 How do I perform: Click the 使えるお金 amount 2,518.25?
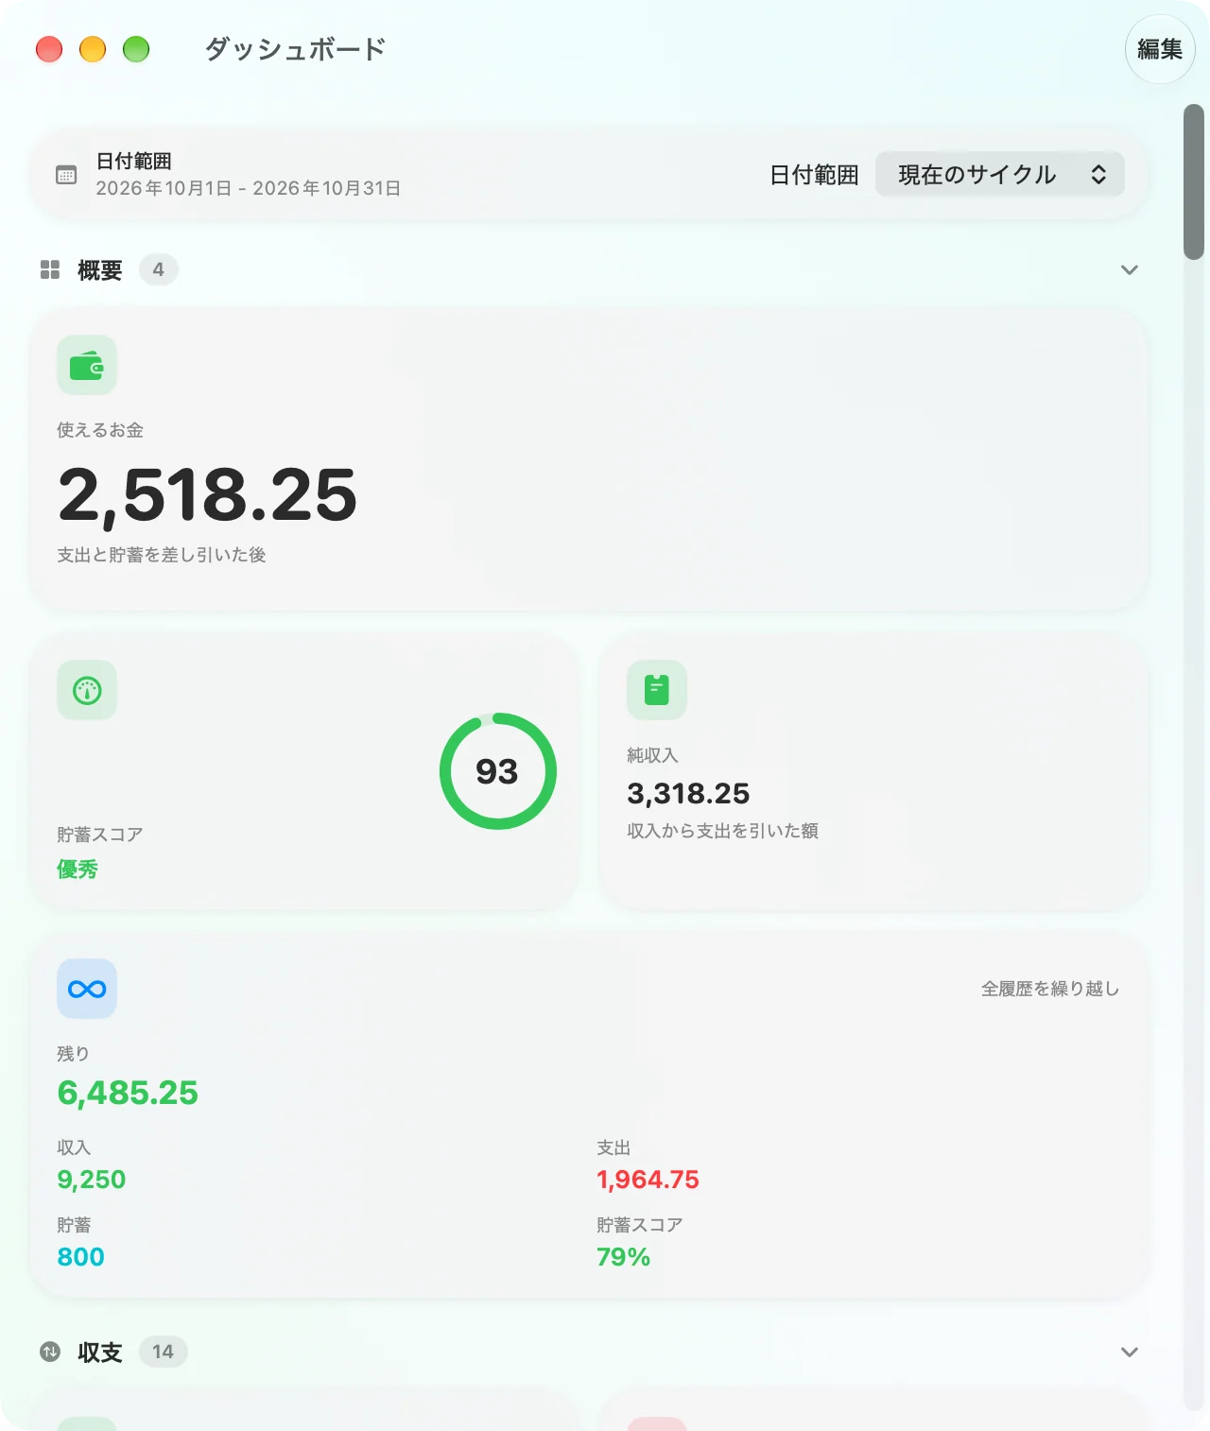208,495
